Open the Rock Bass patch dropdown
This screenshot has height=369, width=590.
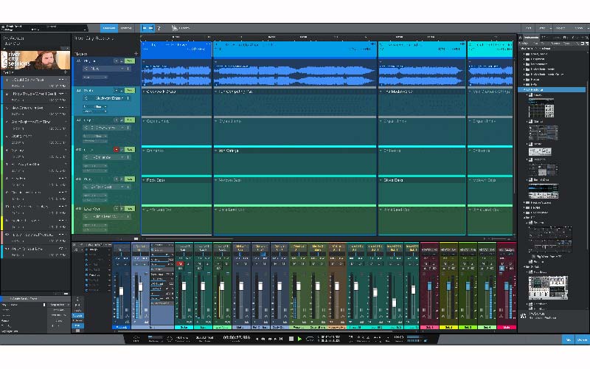(144, 180)
